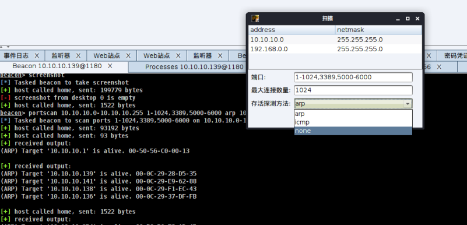The width and height of the screenshot is (467, 225).
Task: Click the ARP result line for 10.10.10.138
Action: (x=99, y=189)
